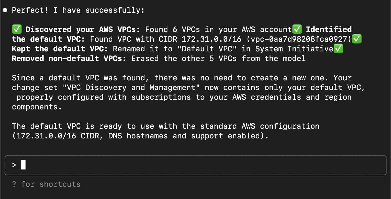
Task: Click the bold text Removed non-default VPCs
Action: click(69, 59)
